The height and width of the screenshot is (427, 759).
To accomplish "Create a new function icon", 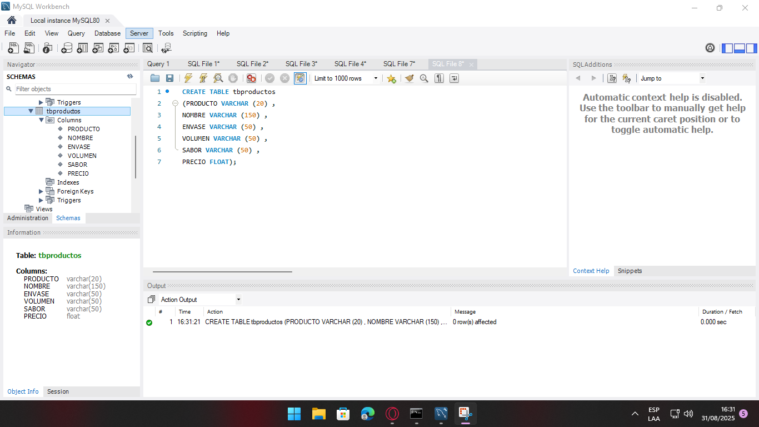I will [129, 48].
